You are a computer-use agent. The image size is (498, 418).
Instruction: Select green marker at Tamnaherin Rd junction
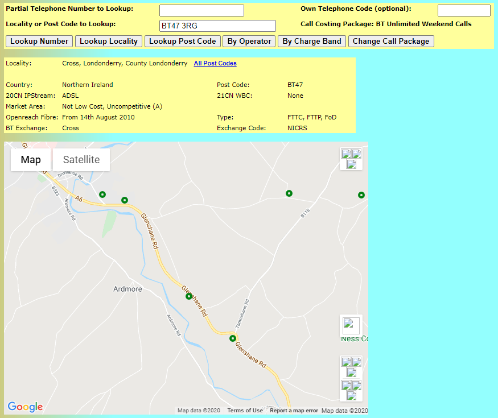point(233,338)
